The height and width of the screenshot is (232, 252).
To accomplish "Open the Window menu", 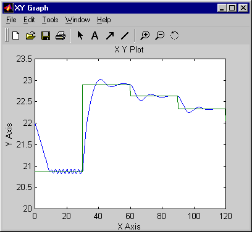I will point(78,20).
